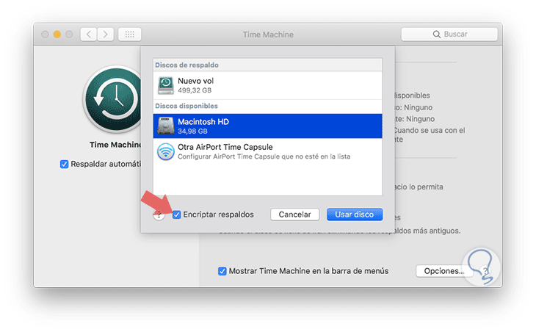Click the back navigation arrow in toolbar

point(89,35)
